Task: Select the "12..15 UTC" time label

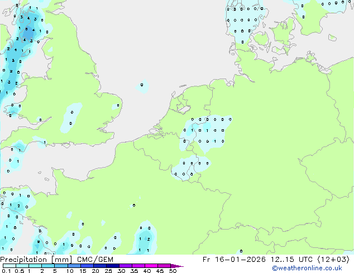Action: [291, 260]
